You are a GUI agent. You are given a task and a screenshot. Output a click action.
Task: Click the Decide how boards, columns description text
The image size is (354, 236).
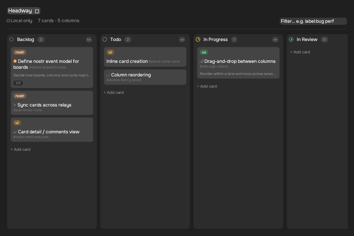[x=52, y=76]
